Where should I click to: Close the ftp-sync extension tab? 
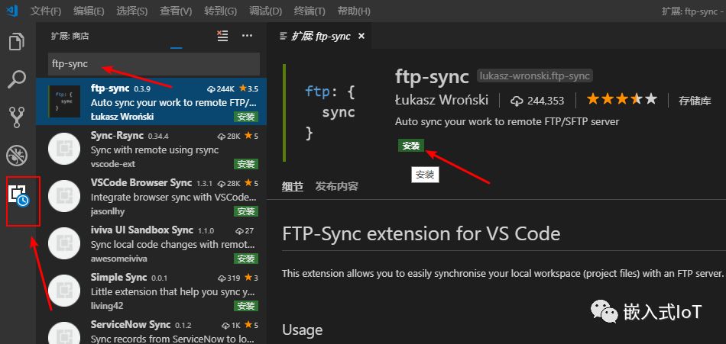pyautogui.click(x=361, y=36)
